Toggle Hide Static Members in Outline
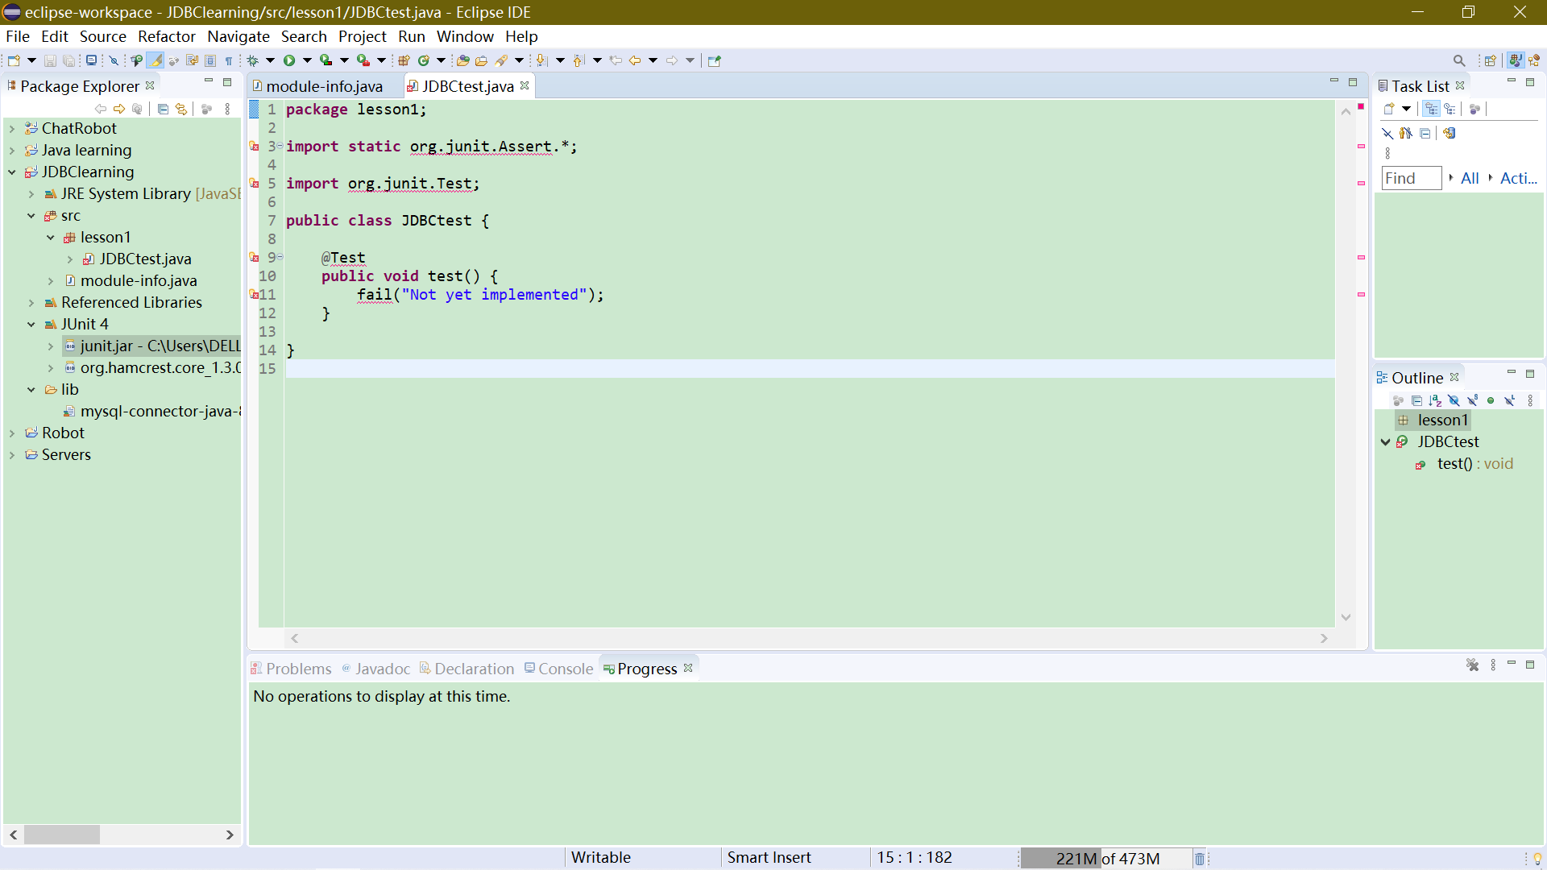The width and height of the screenshot is (1547, 870). coord(1472,400)
